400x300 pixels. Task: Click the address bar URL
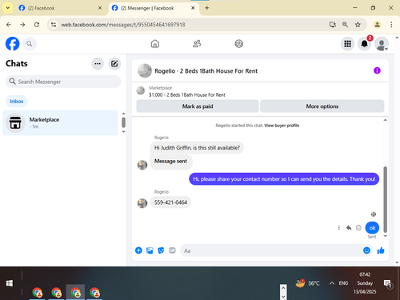pos(123,25)
